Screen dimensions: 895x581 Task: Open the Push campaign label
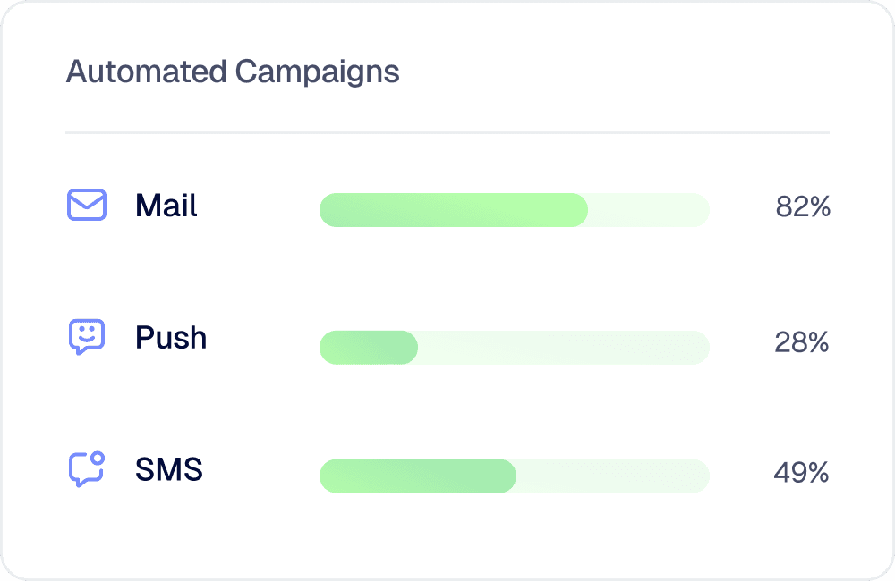[171, 338]
